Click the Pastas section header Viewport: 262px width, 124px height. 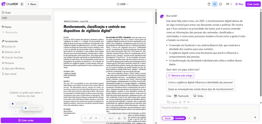pos(6,27)
